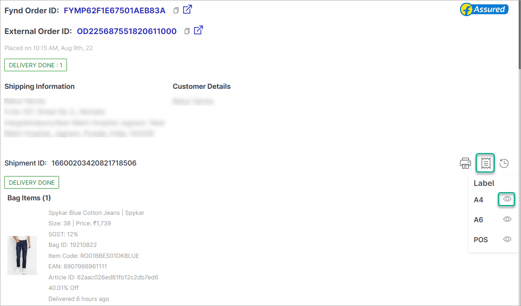The width and height of the screenshot is (521, 306).
Task: Click External Order ID OD225687551820611000 link
Action: coord(127,31)
